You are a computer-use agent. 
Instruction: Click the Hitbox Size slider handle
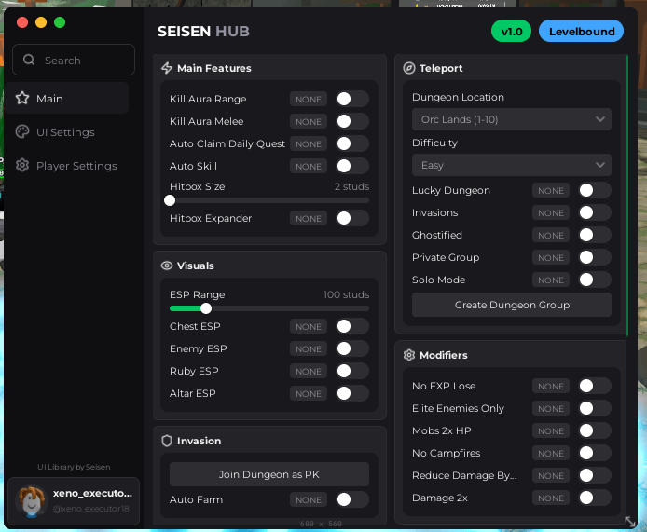tap(170, 200)
